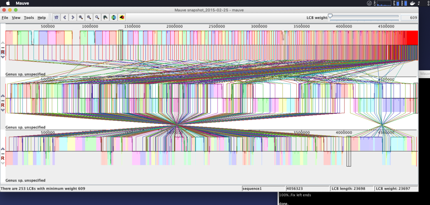Screen dimensions: 430x205
Task: Click the round color scheme icon
Action: coord(114,17)
